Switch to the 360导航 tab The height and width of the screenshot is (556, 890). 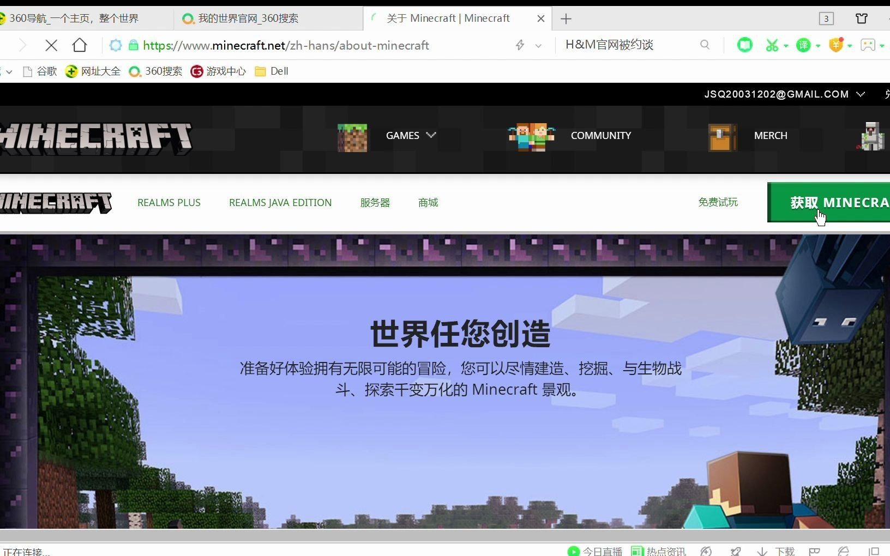point(86,18)
